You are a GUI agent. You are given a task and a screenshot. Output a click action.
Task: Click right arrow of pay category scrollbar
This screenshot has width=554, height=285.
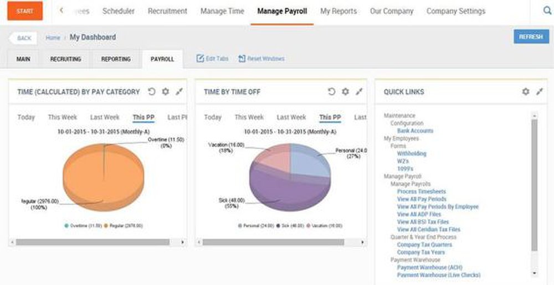click(183, 242)
